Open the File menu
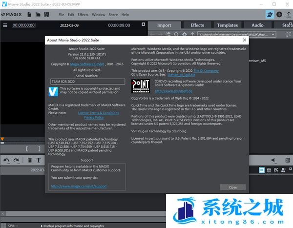Image resolution: width=293 pixels, height=228 pixels. point(62,15)
